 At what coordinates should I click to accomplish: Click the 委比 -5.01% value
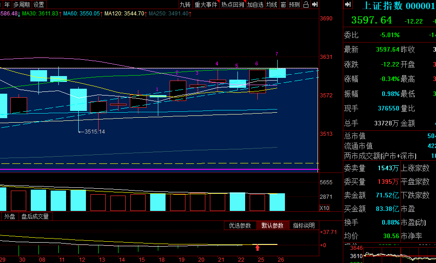click(389, 35)
